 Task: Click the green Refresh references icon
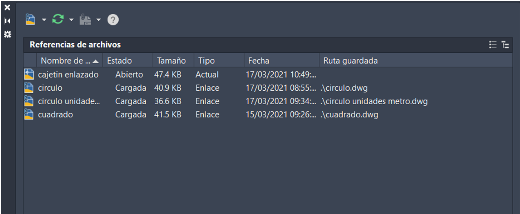[x=58, y=19]
